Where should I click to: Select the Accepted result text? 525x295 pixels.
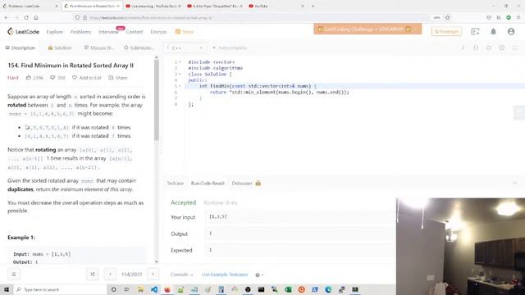[x=183, y=202]
